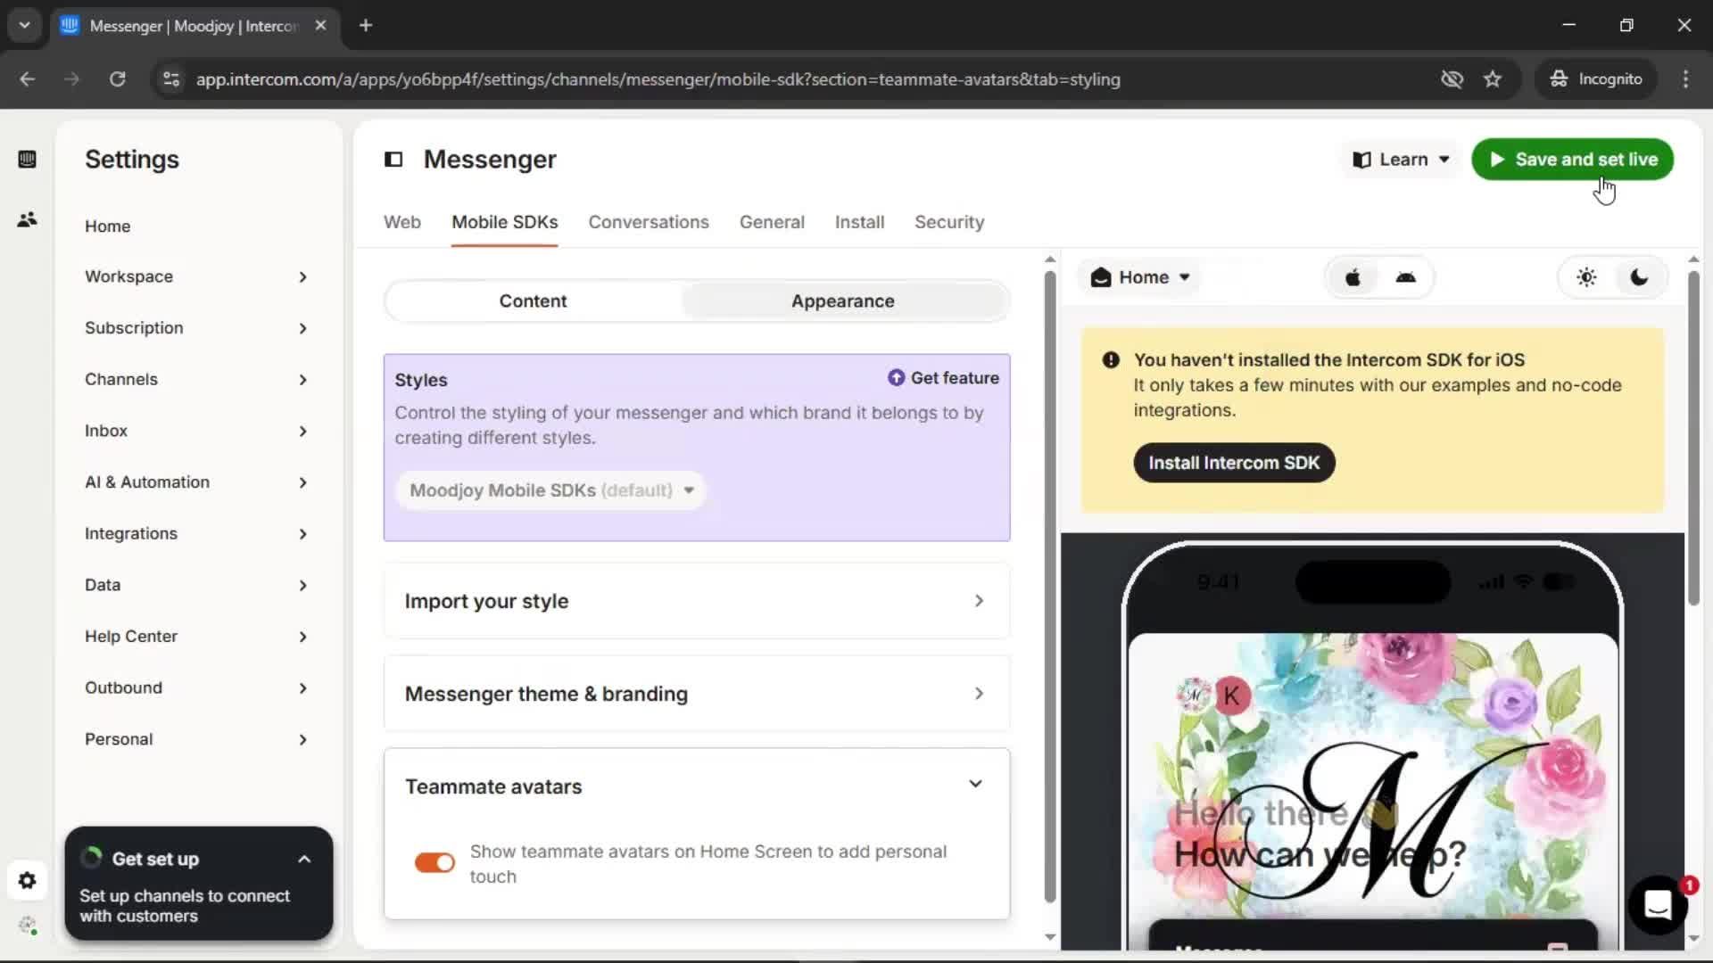
Task: Click the Get feature upgrade icon
Action: [896, 378]
